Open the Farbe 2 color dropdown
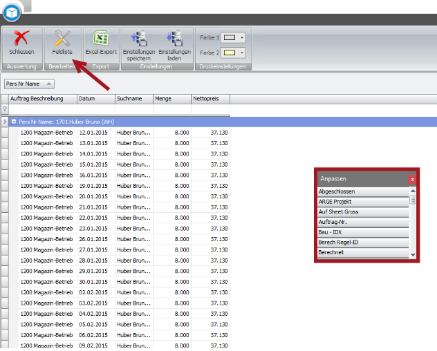Screen dimensions: 437x351 click(242, 52)
